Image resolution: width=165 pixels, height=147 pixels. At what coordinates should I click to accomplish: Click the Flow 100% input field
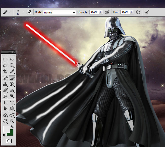(x=125, y=12)
